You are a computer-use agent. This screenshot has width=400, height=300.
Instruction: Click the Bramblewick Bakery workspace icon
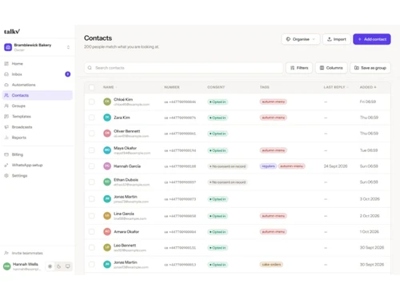pyautogui.click(x=8, y=47)
